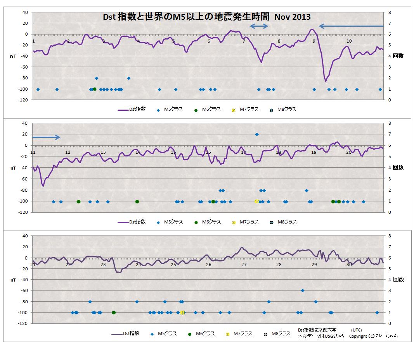Select the M8クラス legend entry in top chart

(x=283, y=110)
